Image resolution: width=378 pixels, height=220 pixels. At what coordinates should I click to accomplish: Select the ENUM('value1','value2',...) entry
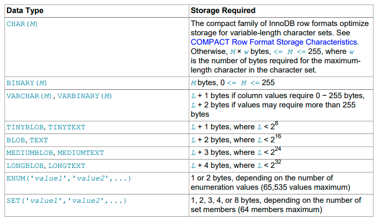69,179
